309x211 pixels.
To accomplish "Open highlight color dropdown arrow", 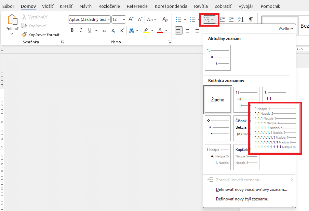I will click(152, 30).
